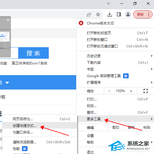Open 下载内容 downloads entry

click(115, 63)
